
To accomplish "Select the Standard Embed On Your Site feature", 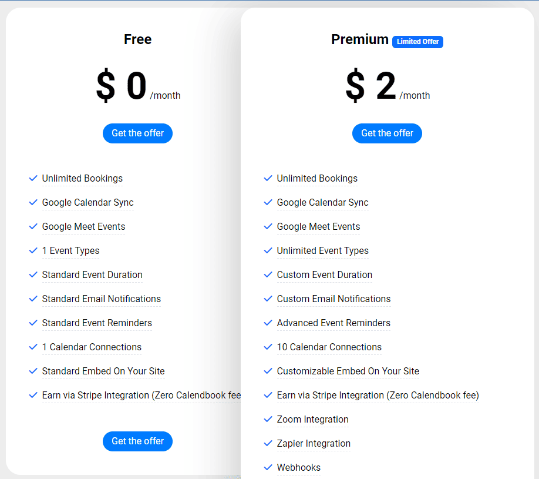I will (103, 371).
